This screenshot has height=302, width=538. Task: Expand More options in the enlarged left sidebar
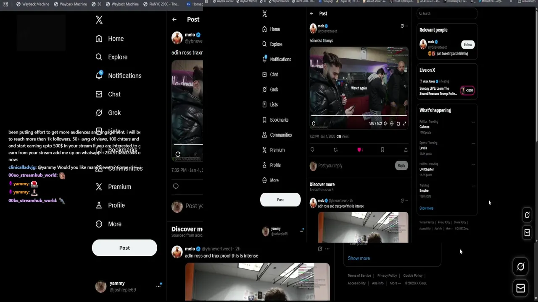108,224
